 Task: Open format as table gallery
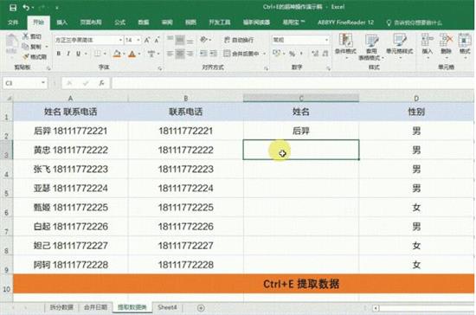pos(371,47)
